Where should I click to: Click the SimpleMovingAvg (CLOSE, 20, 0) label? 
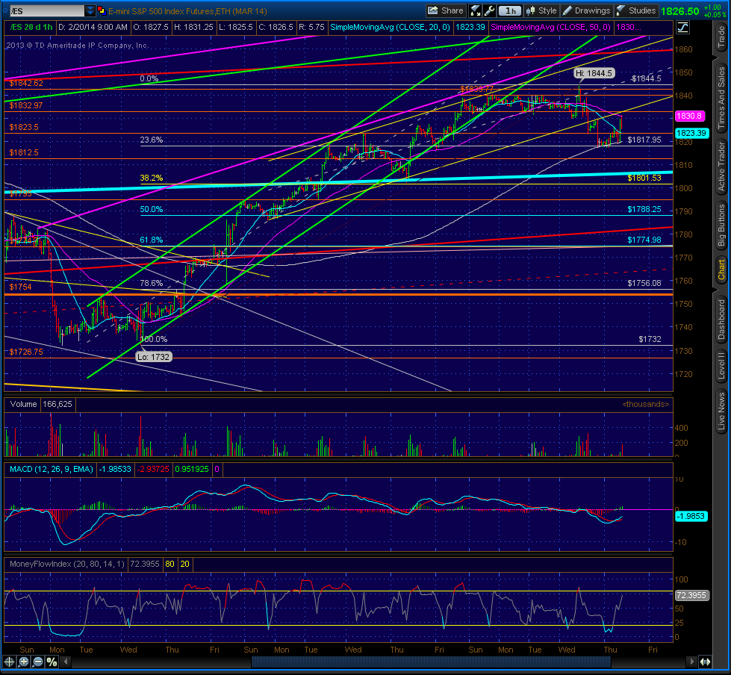[x=390, y=28]
